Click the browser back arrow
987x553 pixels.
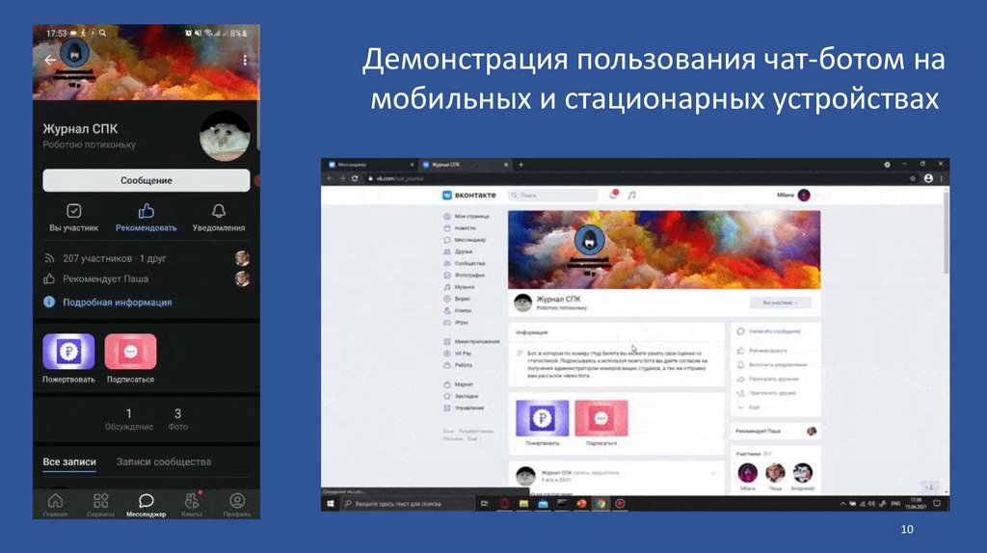330,178
